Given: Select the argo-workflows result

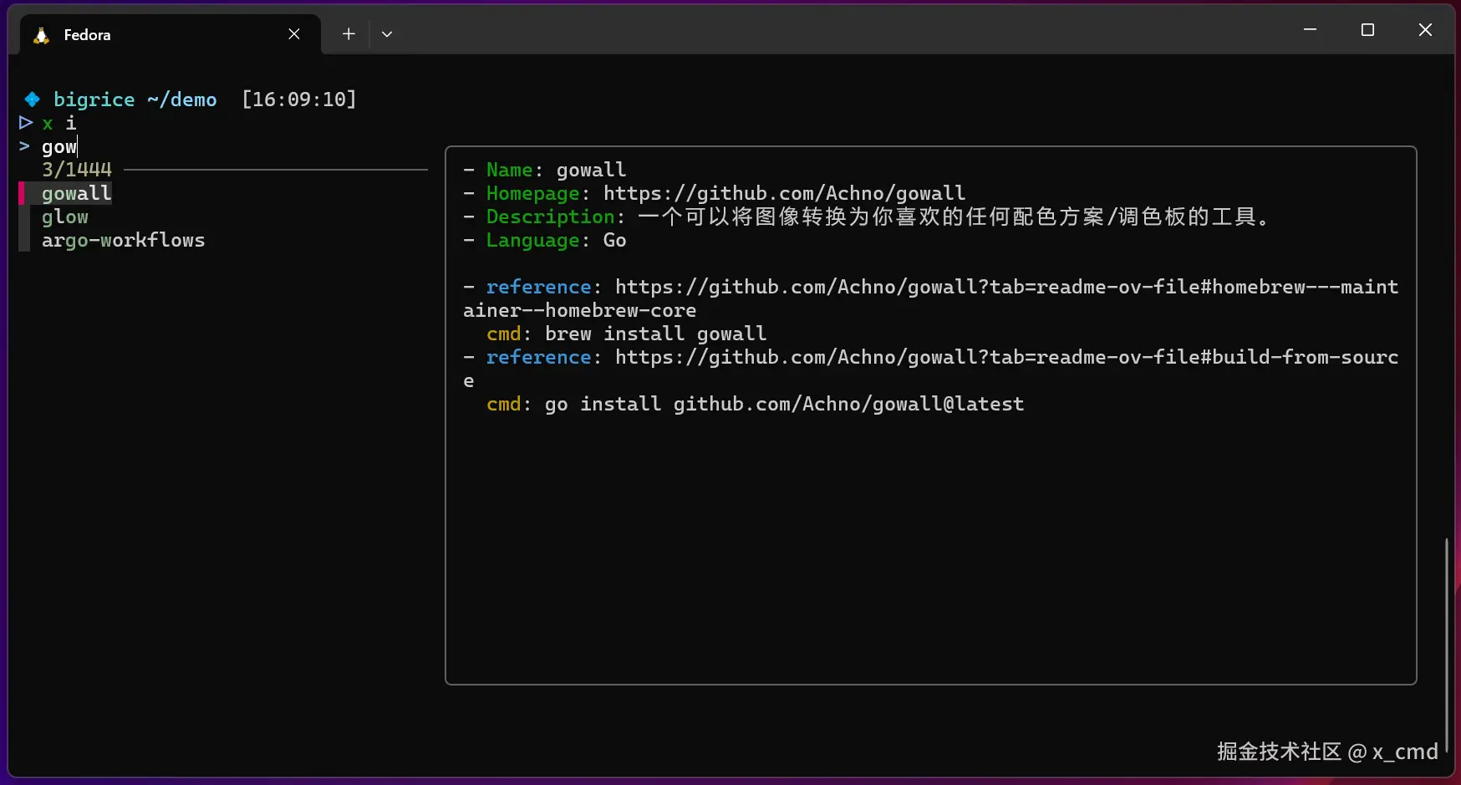Looking at the screenshot, I should pyautogui.click(x=124, y=241).
